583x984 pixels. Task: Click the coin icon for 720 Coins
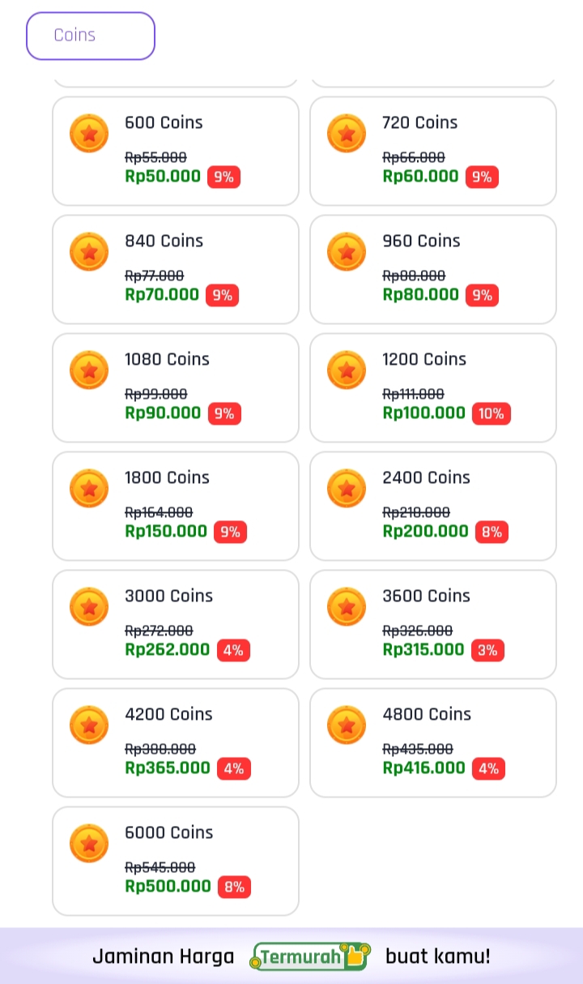click(347, 134)
